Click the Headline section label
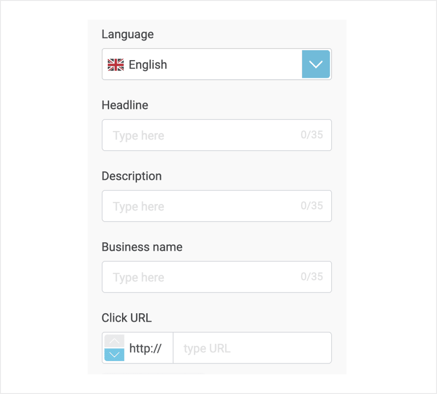The image size is (437, 394). [x=125, y=105]
